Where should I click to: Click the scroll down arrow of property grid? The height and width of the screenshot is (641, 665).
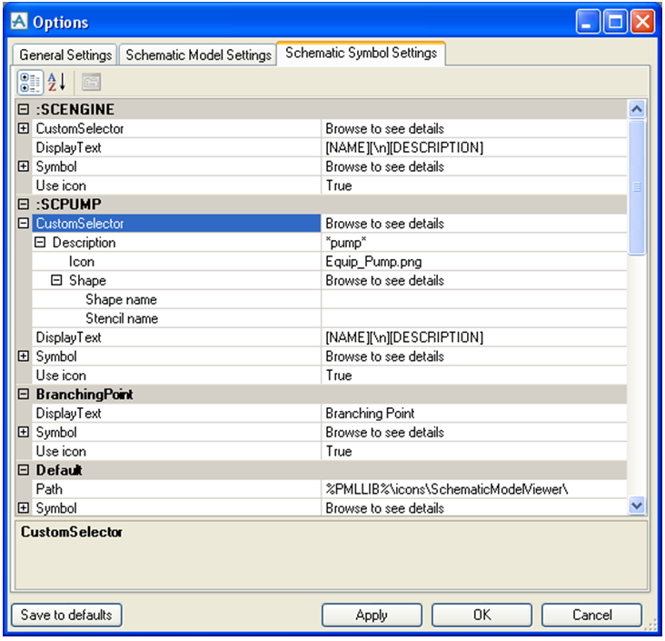coord(637,506)
